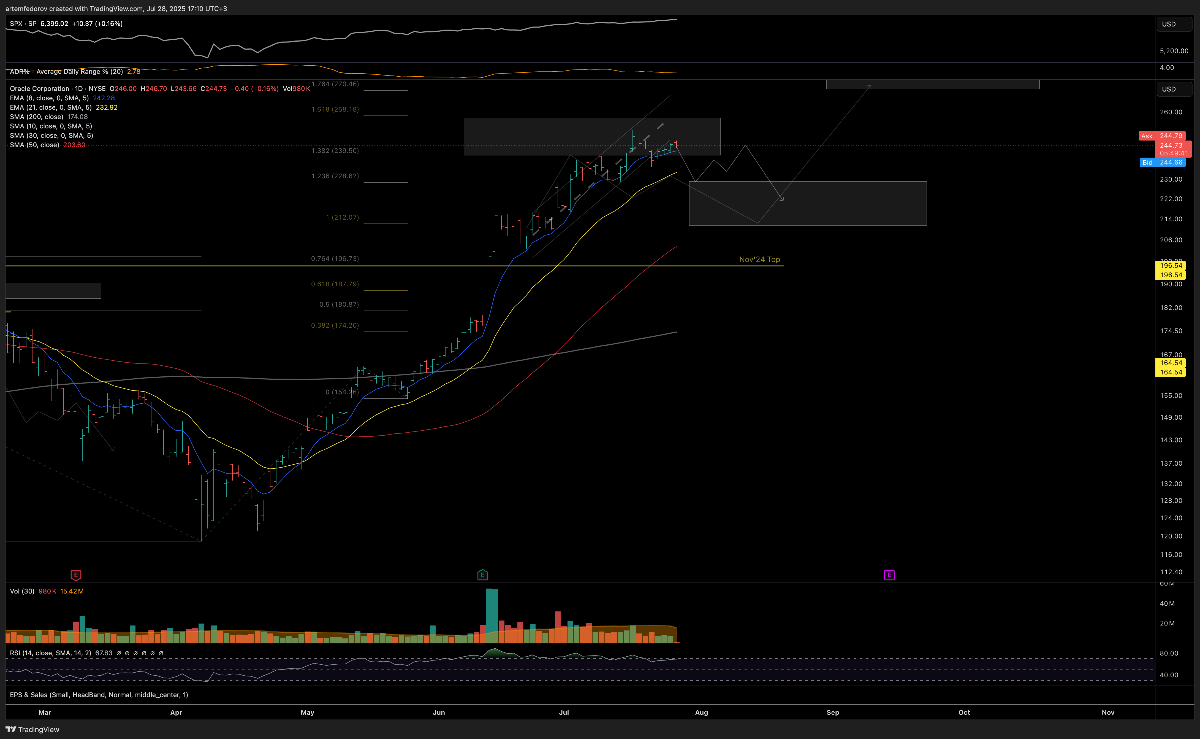This screenshot has width=1200, height=739.
Task: Click the volume average value 15.42M
Action: point(72,591)
